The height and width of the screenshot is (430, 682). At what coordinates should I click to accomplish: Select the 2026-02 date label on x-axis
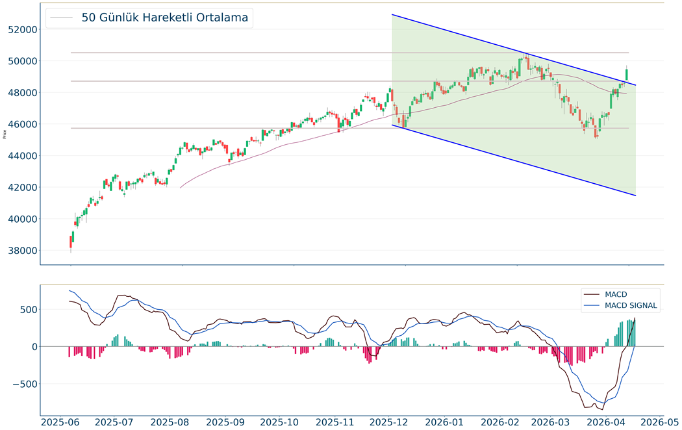pos(499,422)
